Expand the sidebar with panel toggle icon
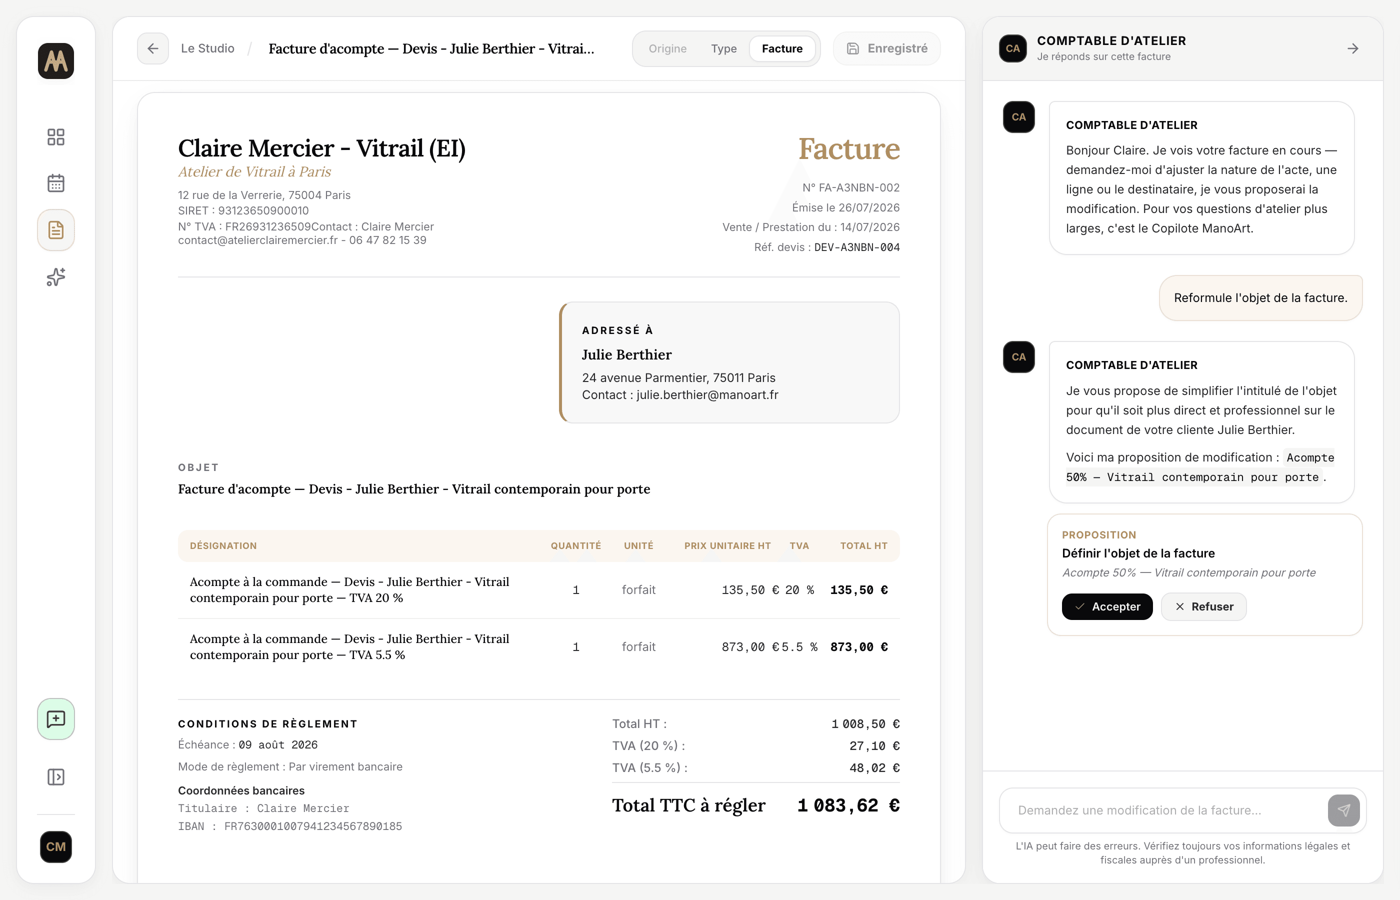Image resolution: width=1400 pixels, height=900 pixels. click(x=56, y=776)
